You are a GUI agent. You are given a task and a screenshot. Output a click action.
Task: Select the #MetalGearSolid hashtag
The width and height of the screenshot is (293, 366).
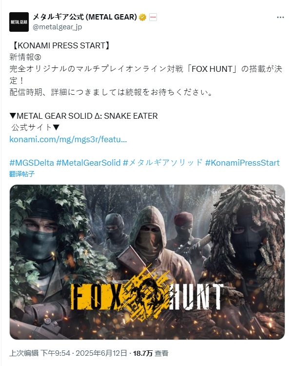[89, 163]
